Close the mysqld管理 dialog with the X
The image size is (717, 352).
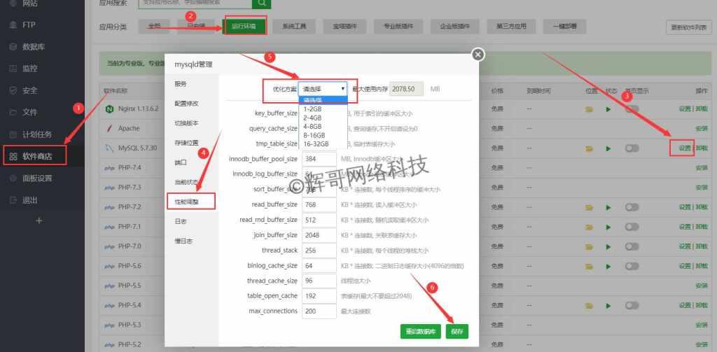point(478,55)
